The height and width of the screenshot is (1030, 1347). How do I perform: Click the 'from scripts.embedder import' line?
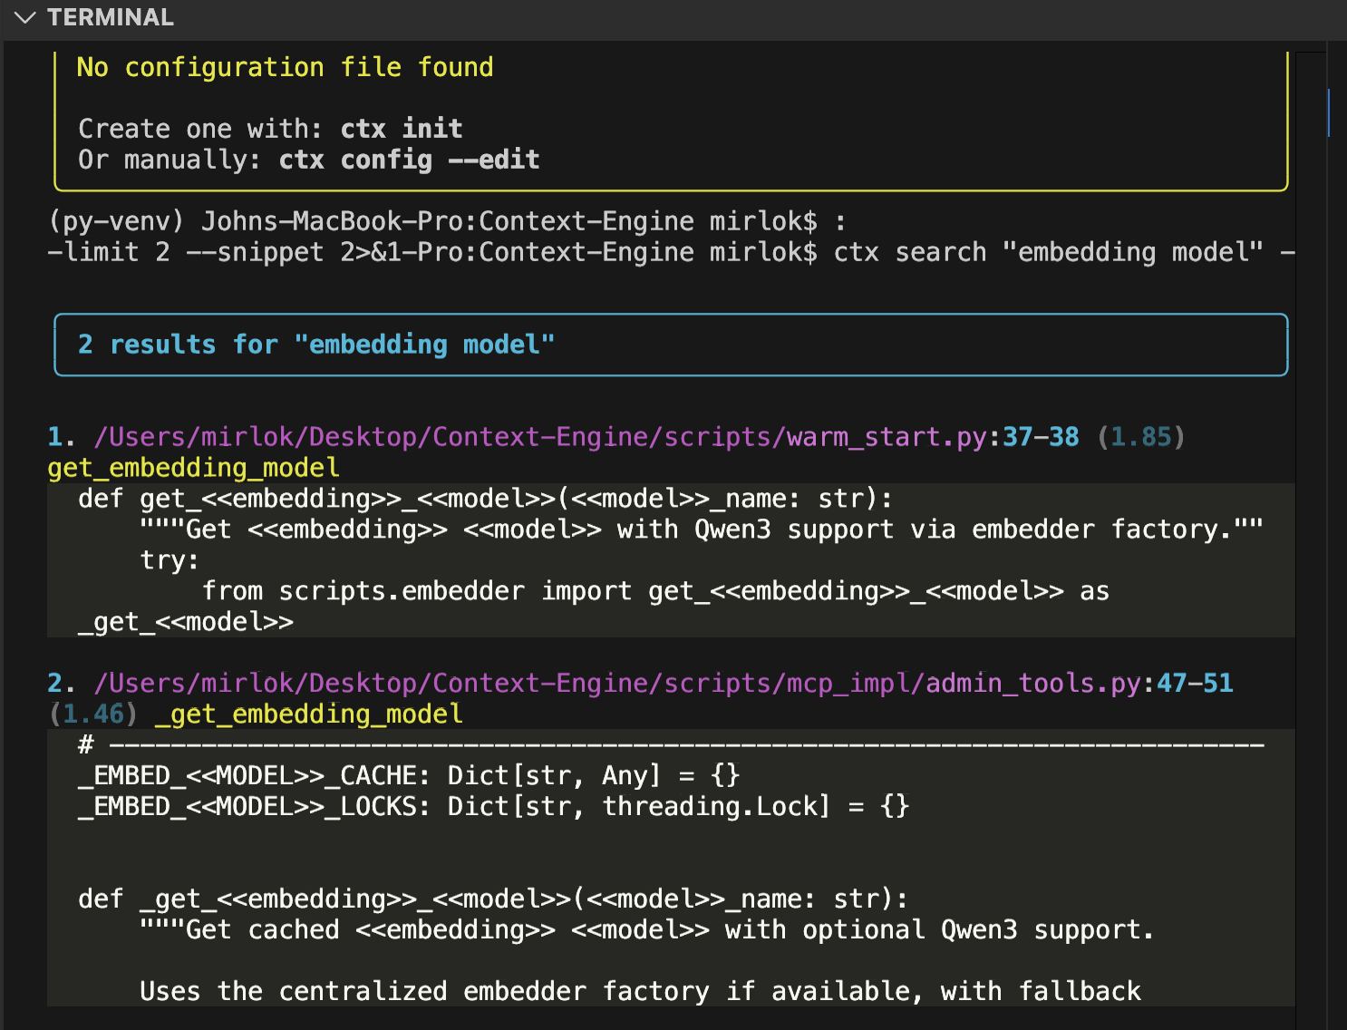click(655, 591)
